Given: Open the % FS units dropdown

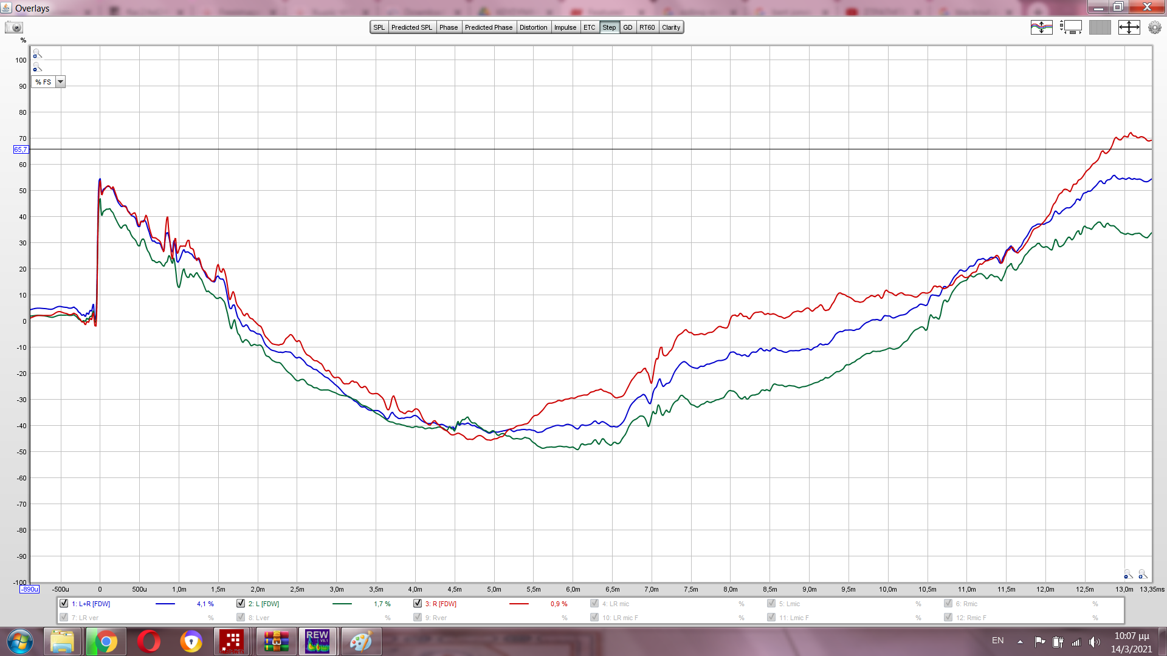Looking at the screenshot, I should pos(60,82).
